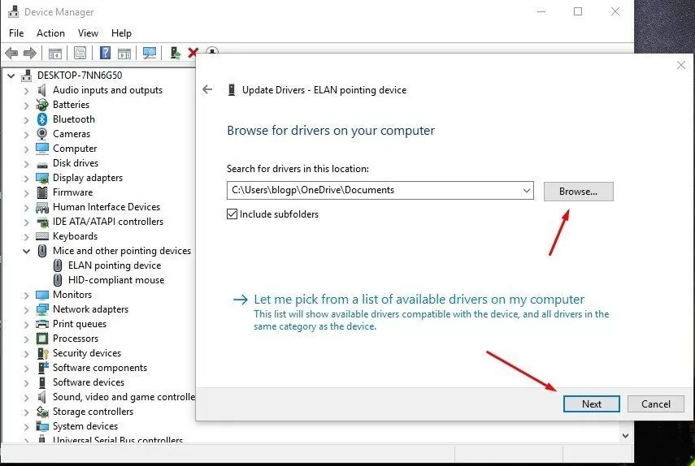Click the Forward arrow toolbar icon
This screenshot has width=695, height=466.
click(x=30, y=54)
